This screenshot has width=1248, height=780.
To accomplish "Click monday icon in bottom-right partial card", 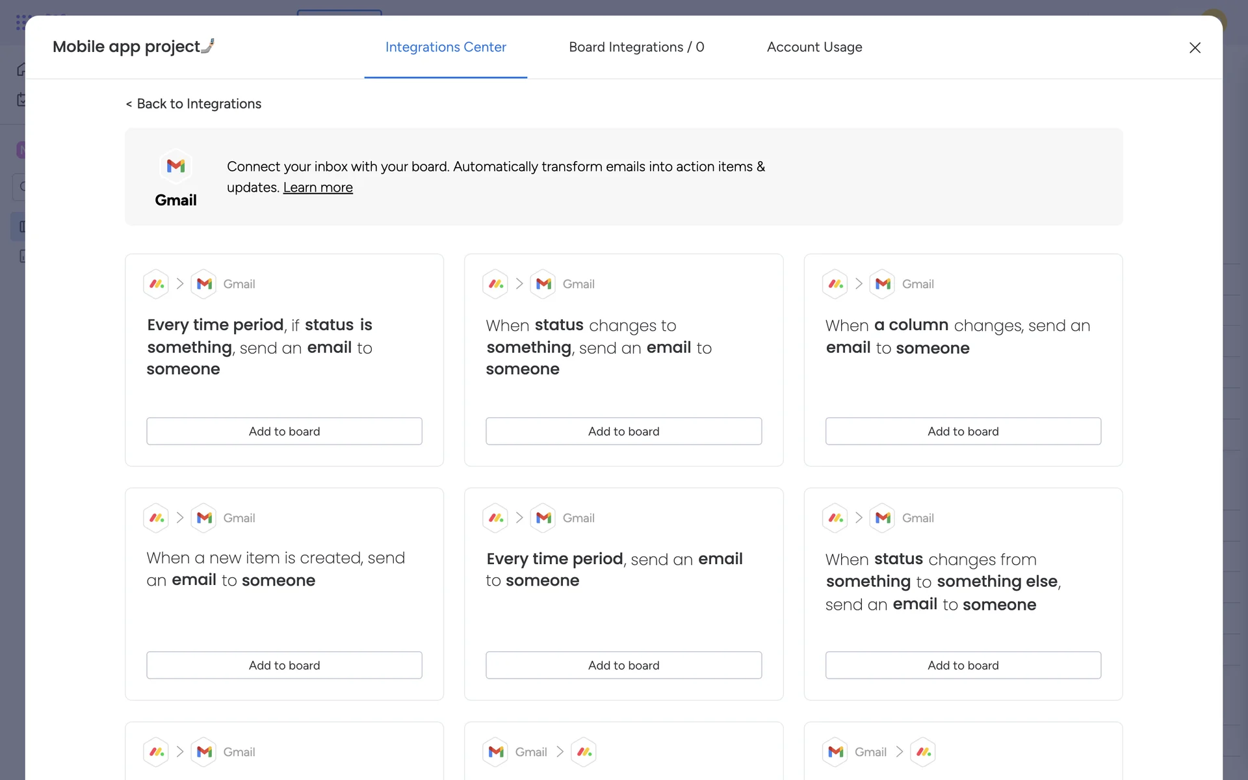I will point(923,752).
